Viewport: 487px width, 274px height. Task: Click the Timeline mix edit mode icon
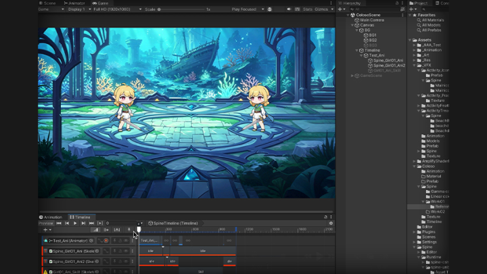point(95,230)
